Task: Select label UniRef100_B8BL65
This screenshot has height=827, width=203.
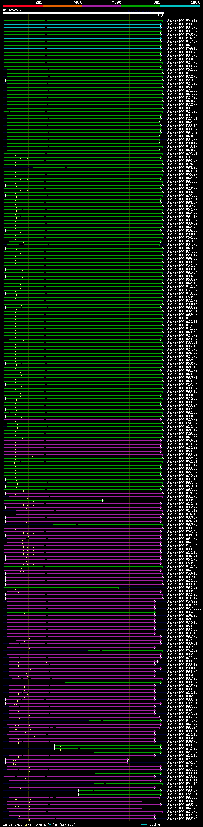Action: click(x=182, y=469)
